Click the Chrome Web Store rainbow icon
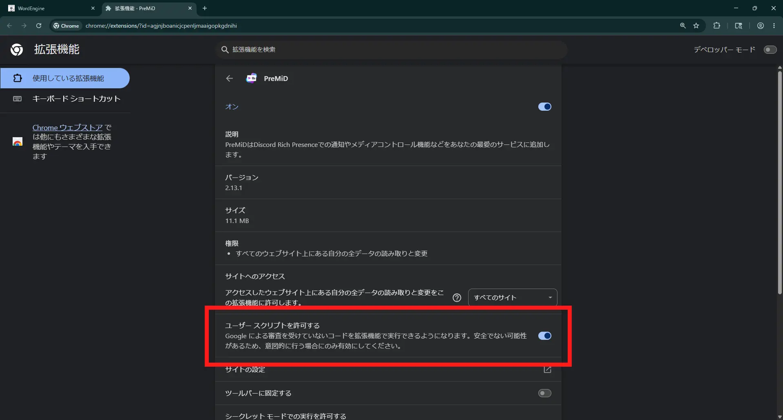 [x=18, y=142]
